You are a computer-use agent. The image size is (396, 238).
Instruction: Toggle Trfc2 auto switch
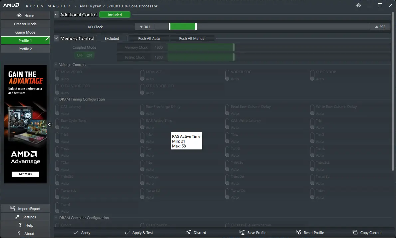pos(57,138)
